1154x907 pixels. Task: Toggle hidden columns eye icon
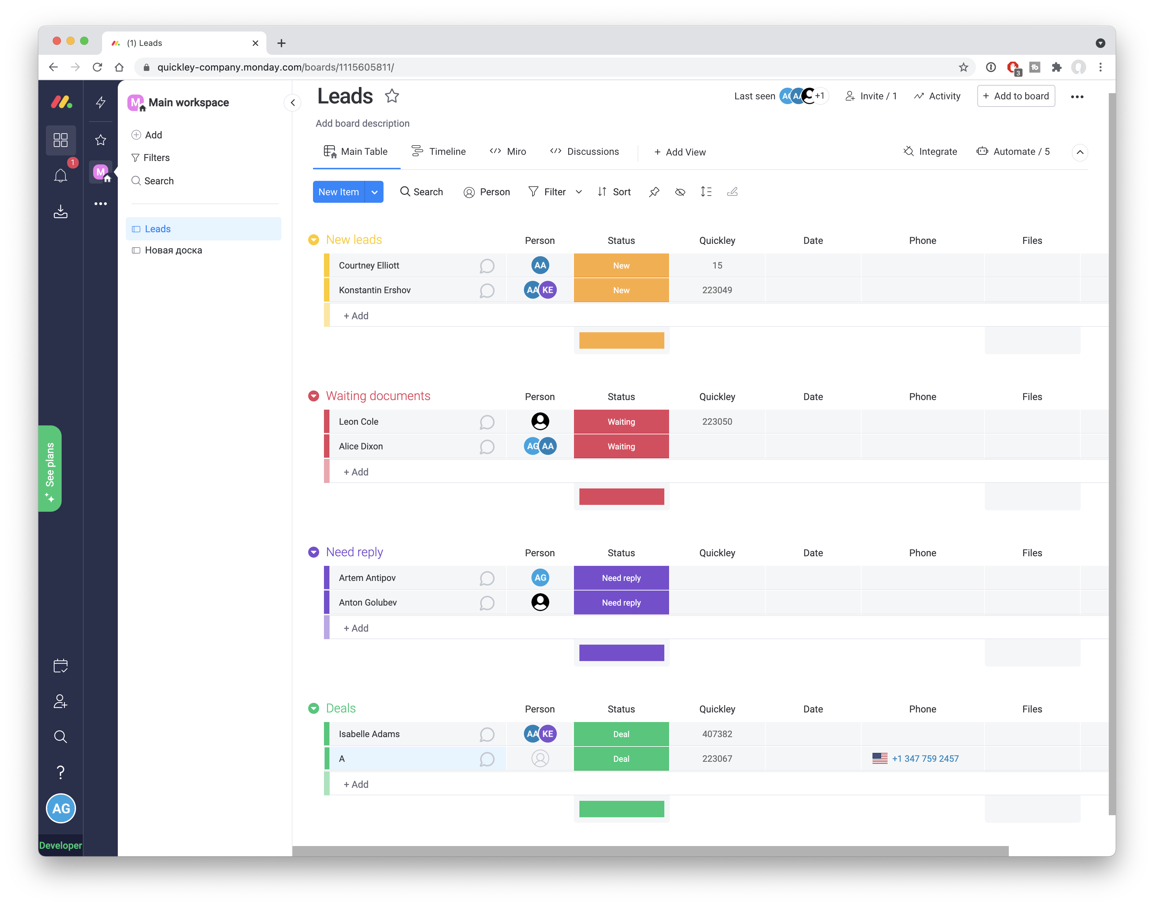coord(680,192)
